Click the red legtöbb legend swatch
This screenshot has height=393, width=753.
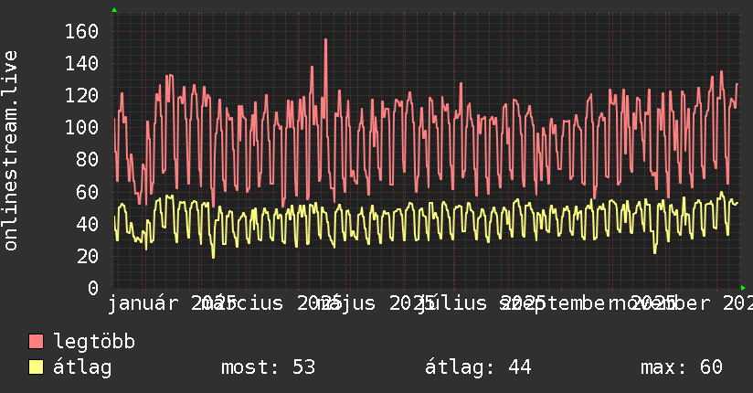click(x=36, y=342)
